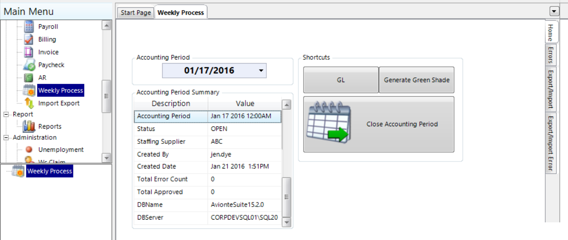Click the Paycheck icon
568x240 pixels.
point(29,65)
